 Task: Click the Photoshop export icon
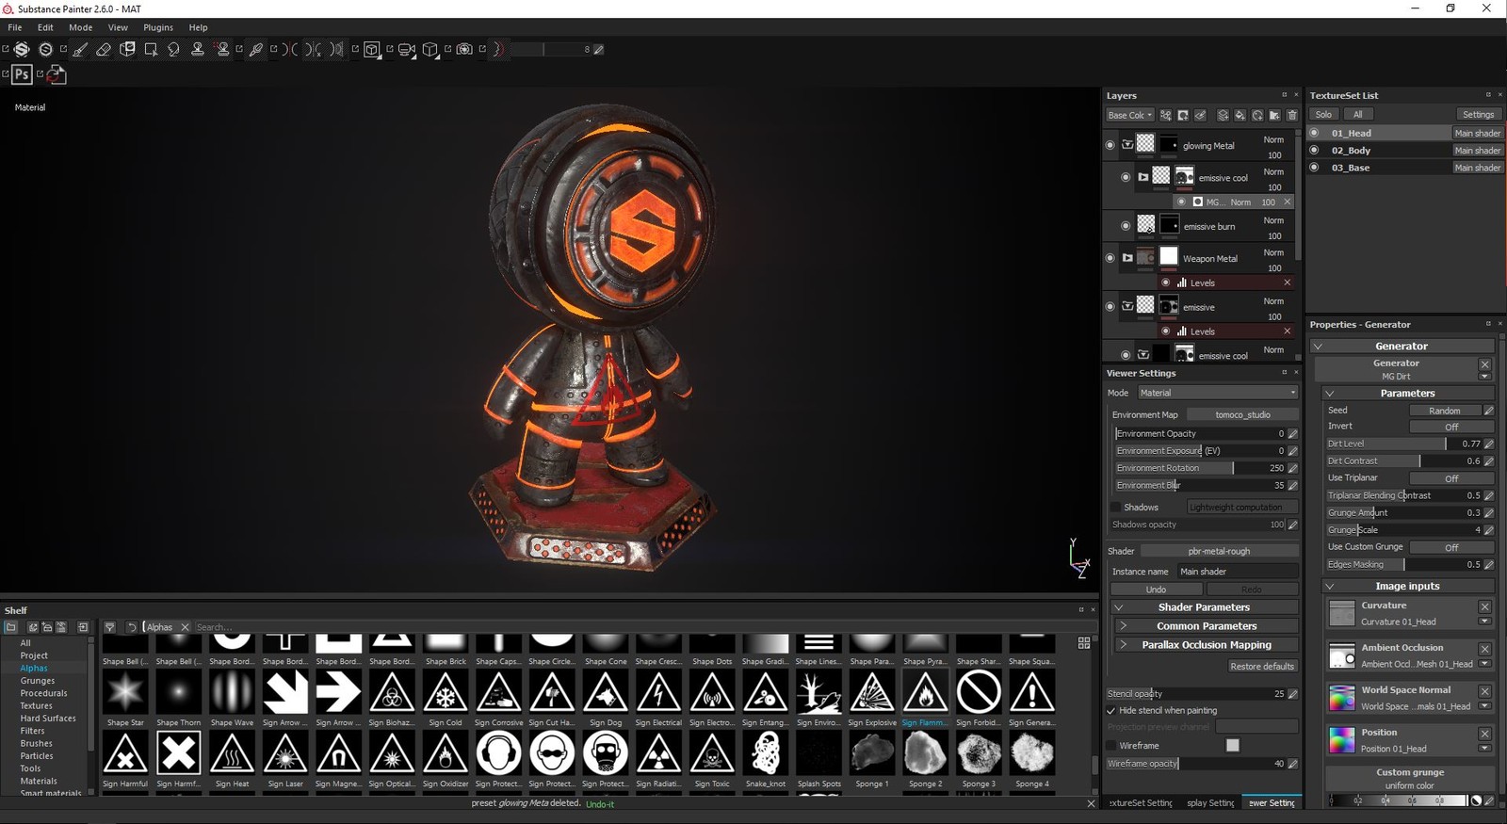[22, 74]
